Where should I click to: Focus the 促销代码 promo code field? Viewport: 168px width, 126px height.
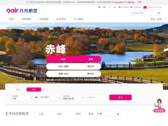[x=96, y=97]
